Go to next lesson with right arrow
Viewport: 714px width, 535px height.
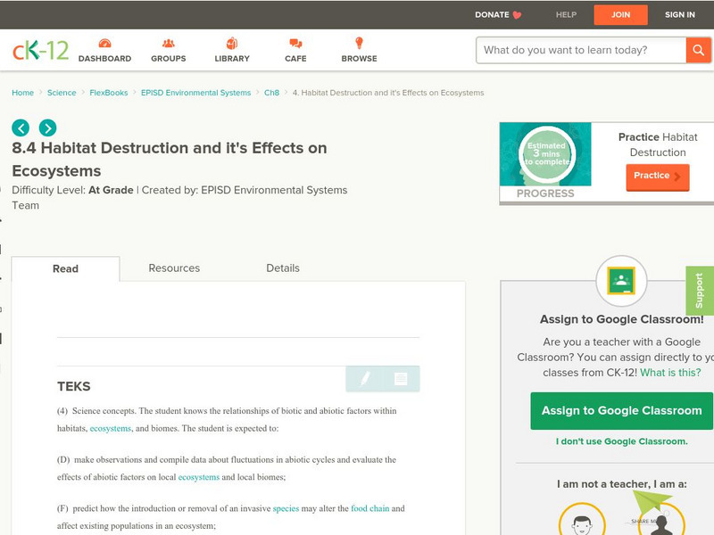coord(47,128)
